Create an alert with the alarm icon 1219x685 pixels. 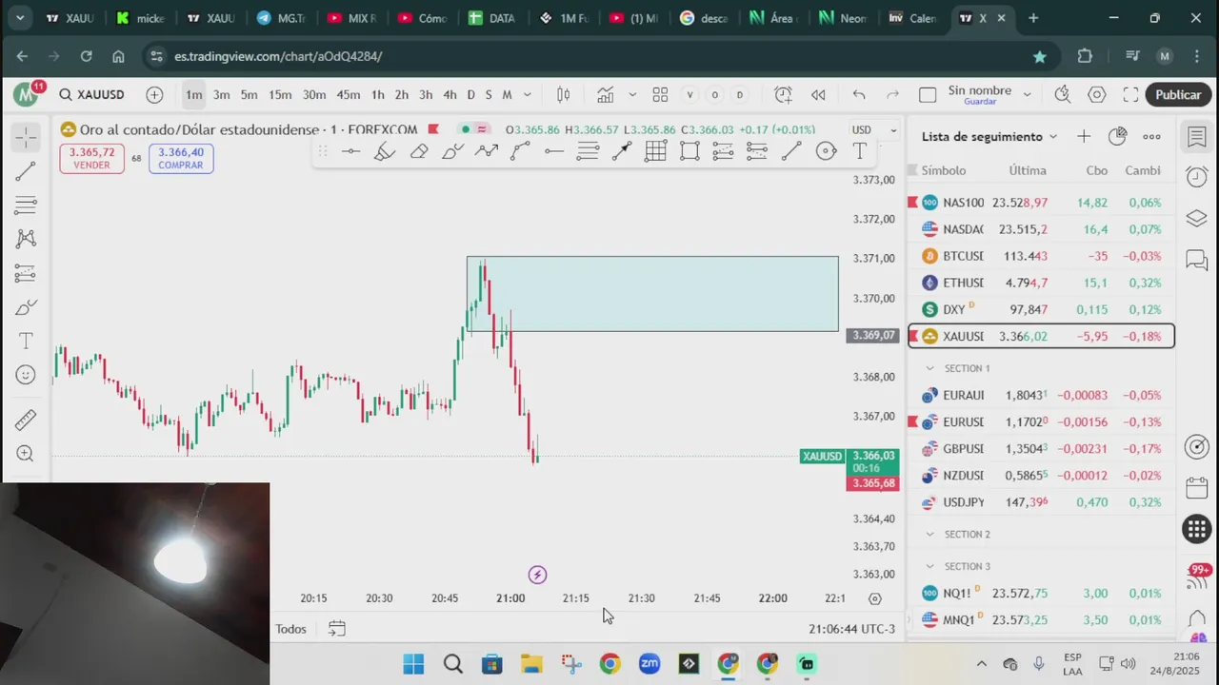783,94
